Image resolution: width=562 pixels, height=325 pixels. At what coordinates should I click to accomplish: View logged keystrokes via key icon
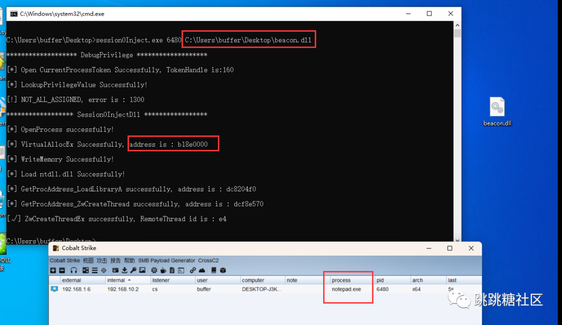point(133,270)
